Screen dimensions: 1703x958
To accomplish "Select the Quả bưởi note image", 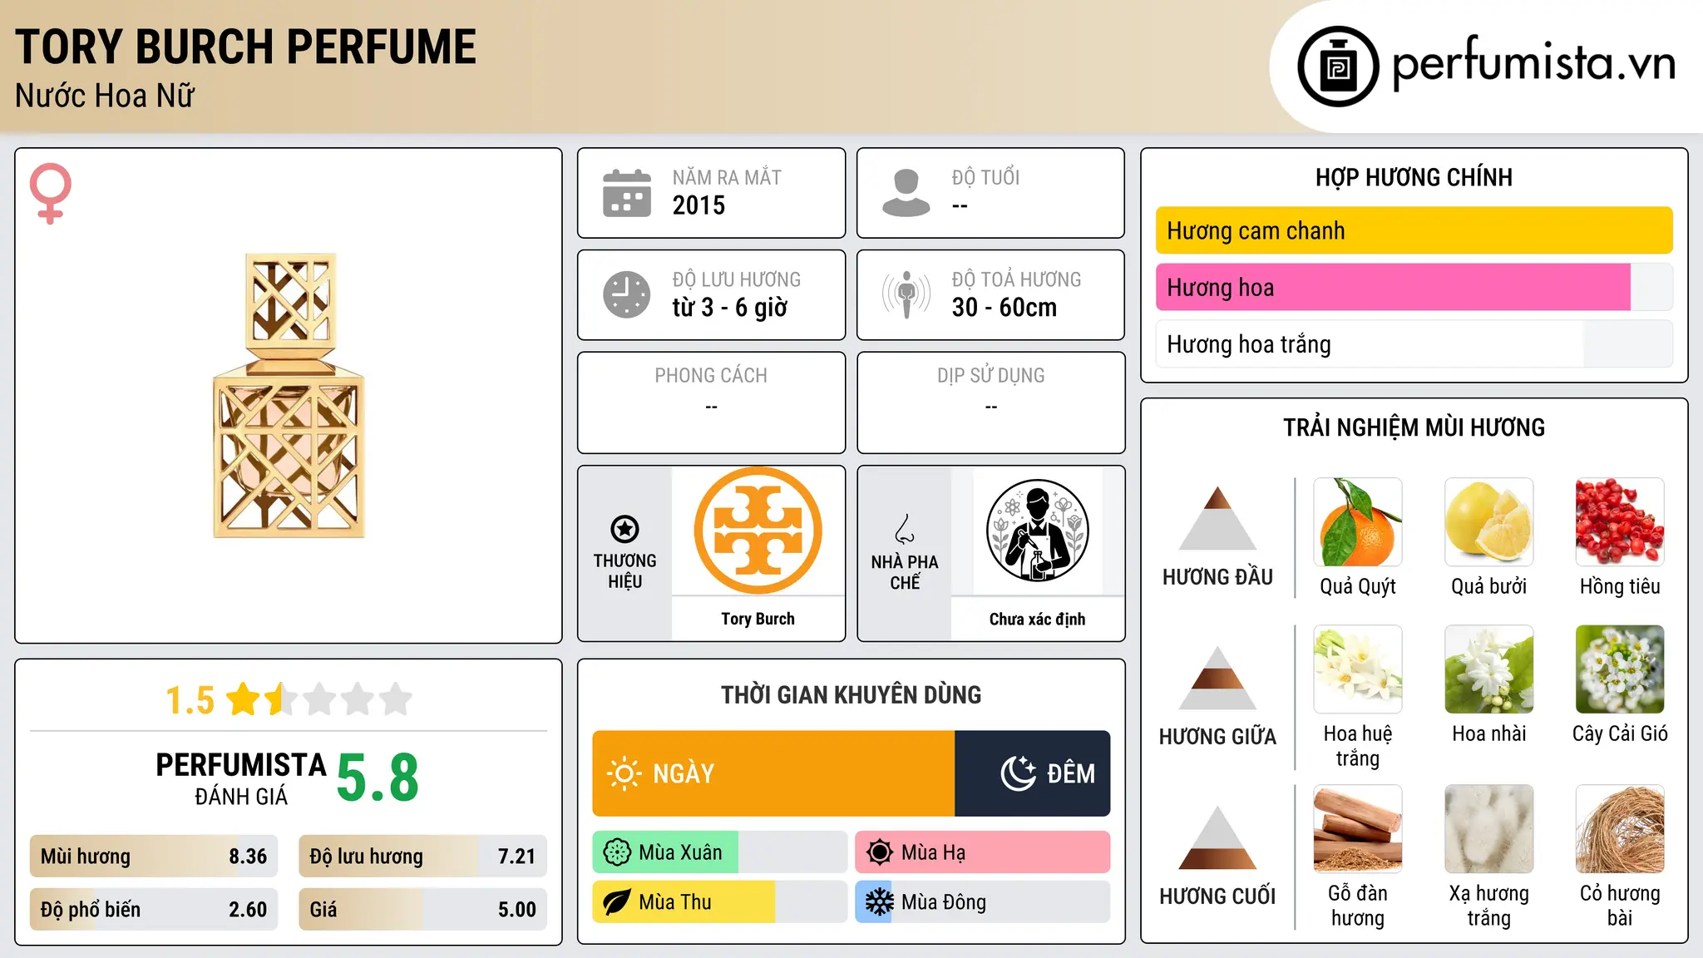I will [1489, 522].
